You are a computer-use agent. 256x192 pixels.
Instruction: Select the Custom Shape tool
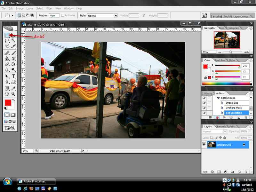pos(13,82)
